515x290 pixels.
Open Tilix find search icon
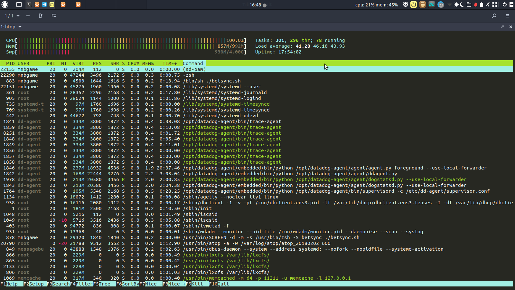coord(494,16)
